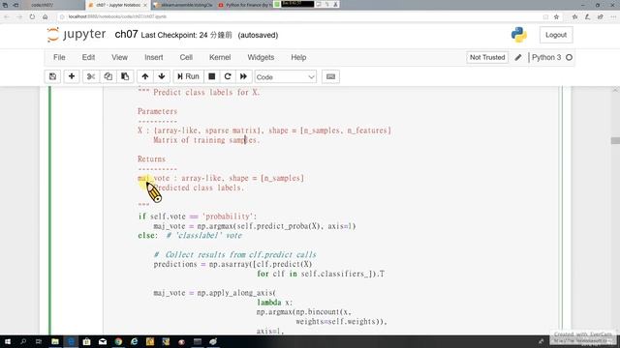Click the pencil edit mode indicator
This screenshot has width=620, height=348.
[x=518, y=58]
